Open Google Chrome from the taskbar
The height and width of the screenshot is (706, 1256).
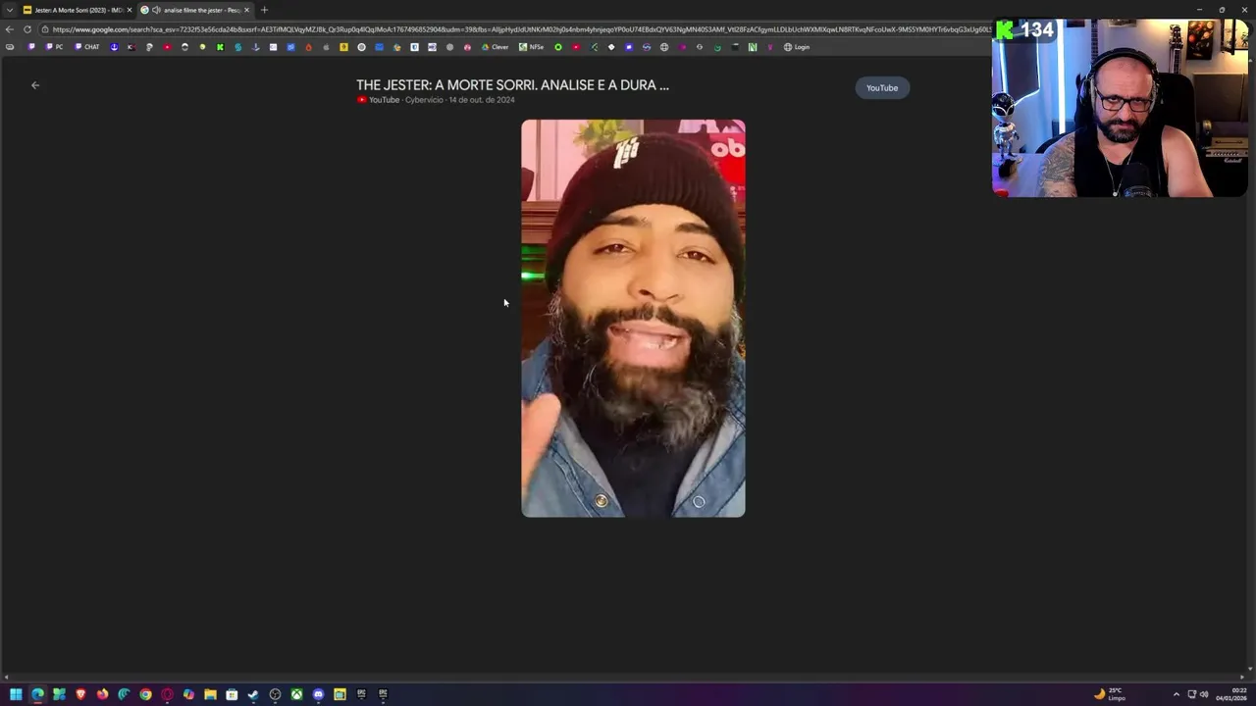145,694
